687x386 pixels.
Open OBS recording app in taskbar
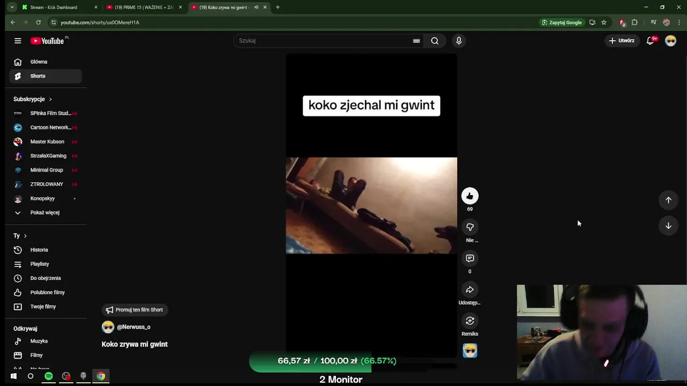click(x=66, y=376)
